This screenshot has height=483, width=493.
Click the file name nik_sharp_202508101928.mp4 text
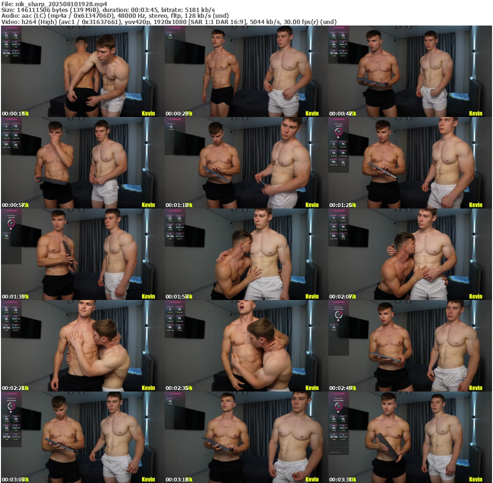pos(54,3)
